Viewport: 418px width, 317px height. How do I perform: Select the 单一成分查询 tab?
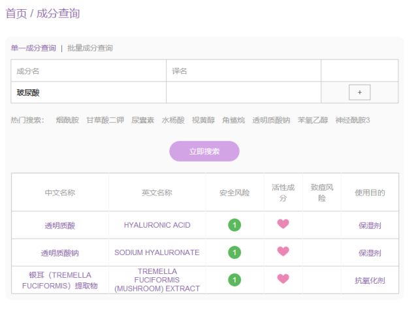point(33,48)
